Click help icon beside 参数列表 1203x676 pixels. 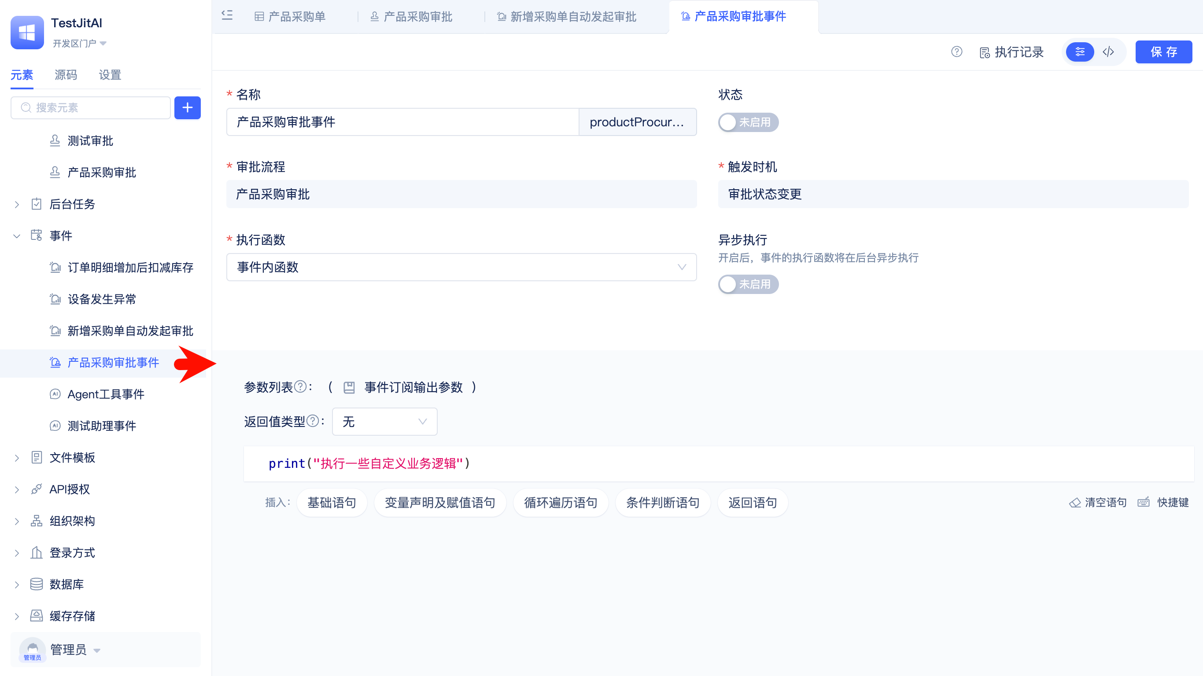click(301, 387)
